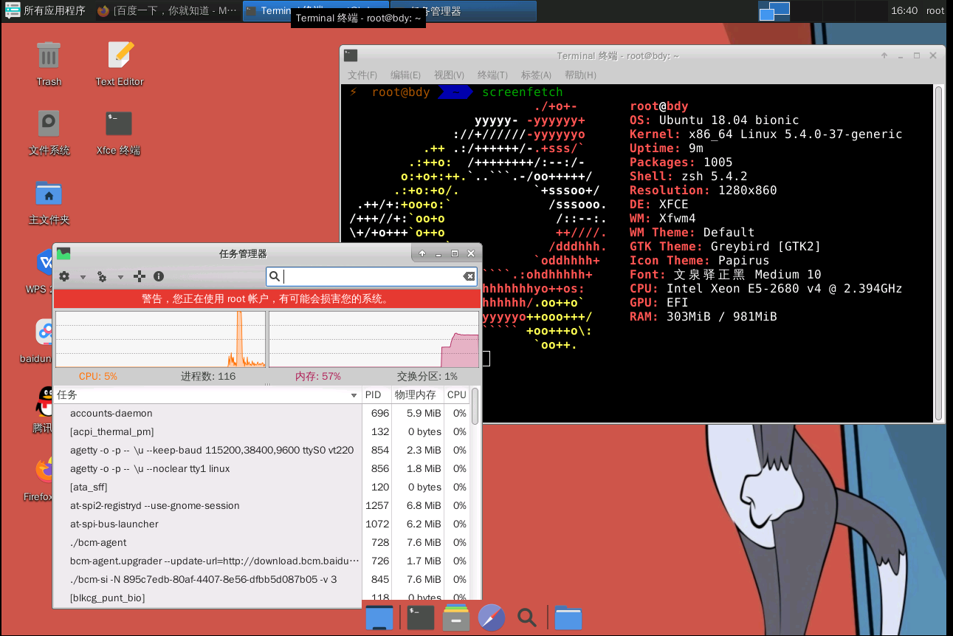Viewport: 953px width, 636px height.
Task: Open the 腾讯 QQ penguin desktop icon
Action: coord(43,410)
